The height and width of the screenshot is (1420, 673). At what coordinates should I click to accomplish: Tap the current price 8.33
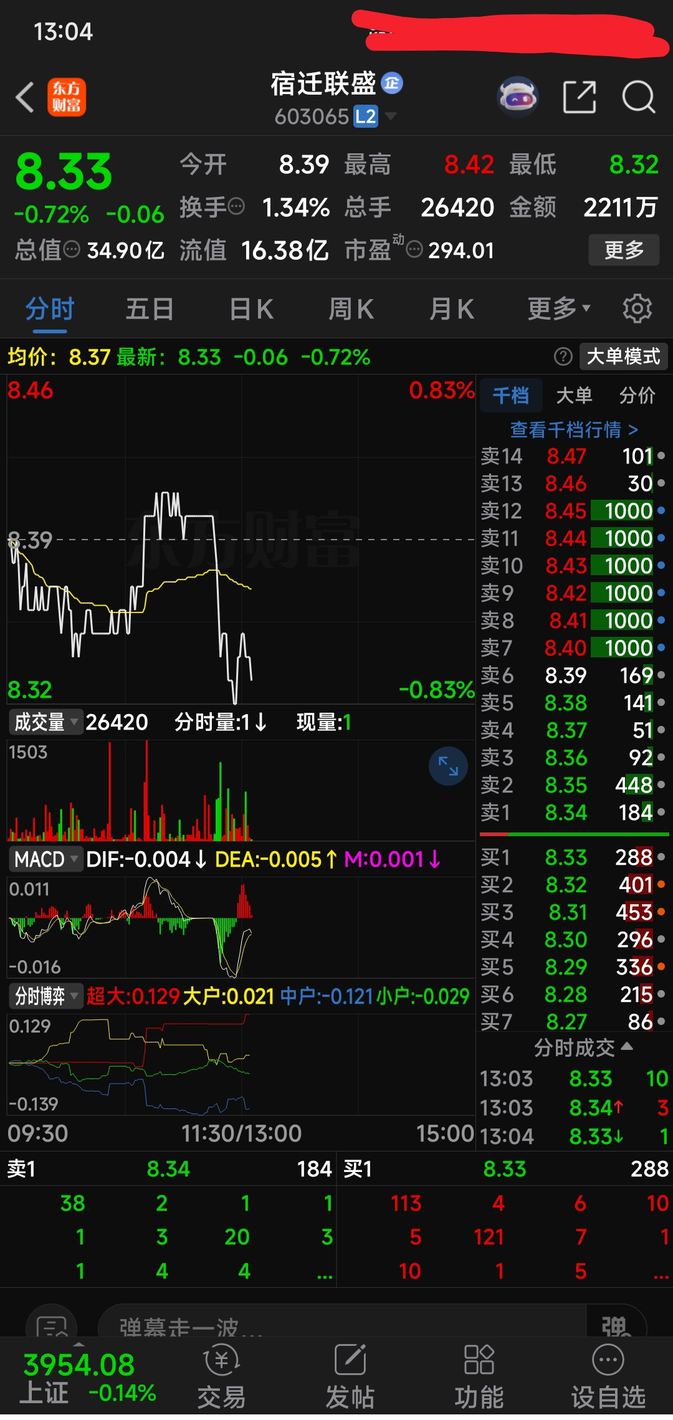(x=64, y=172)
